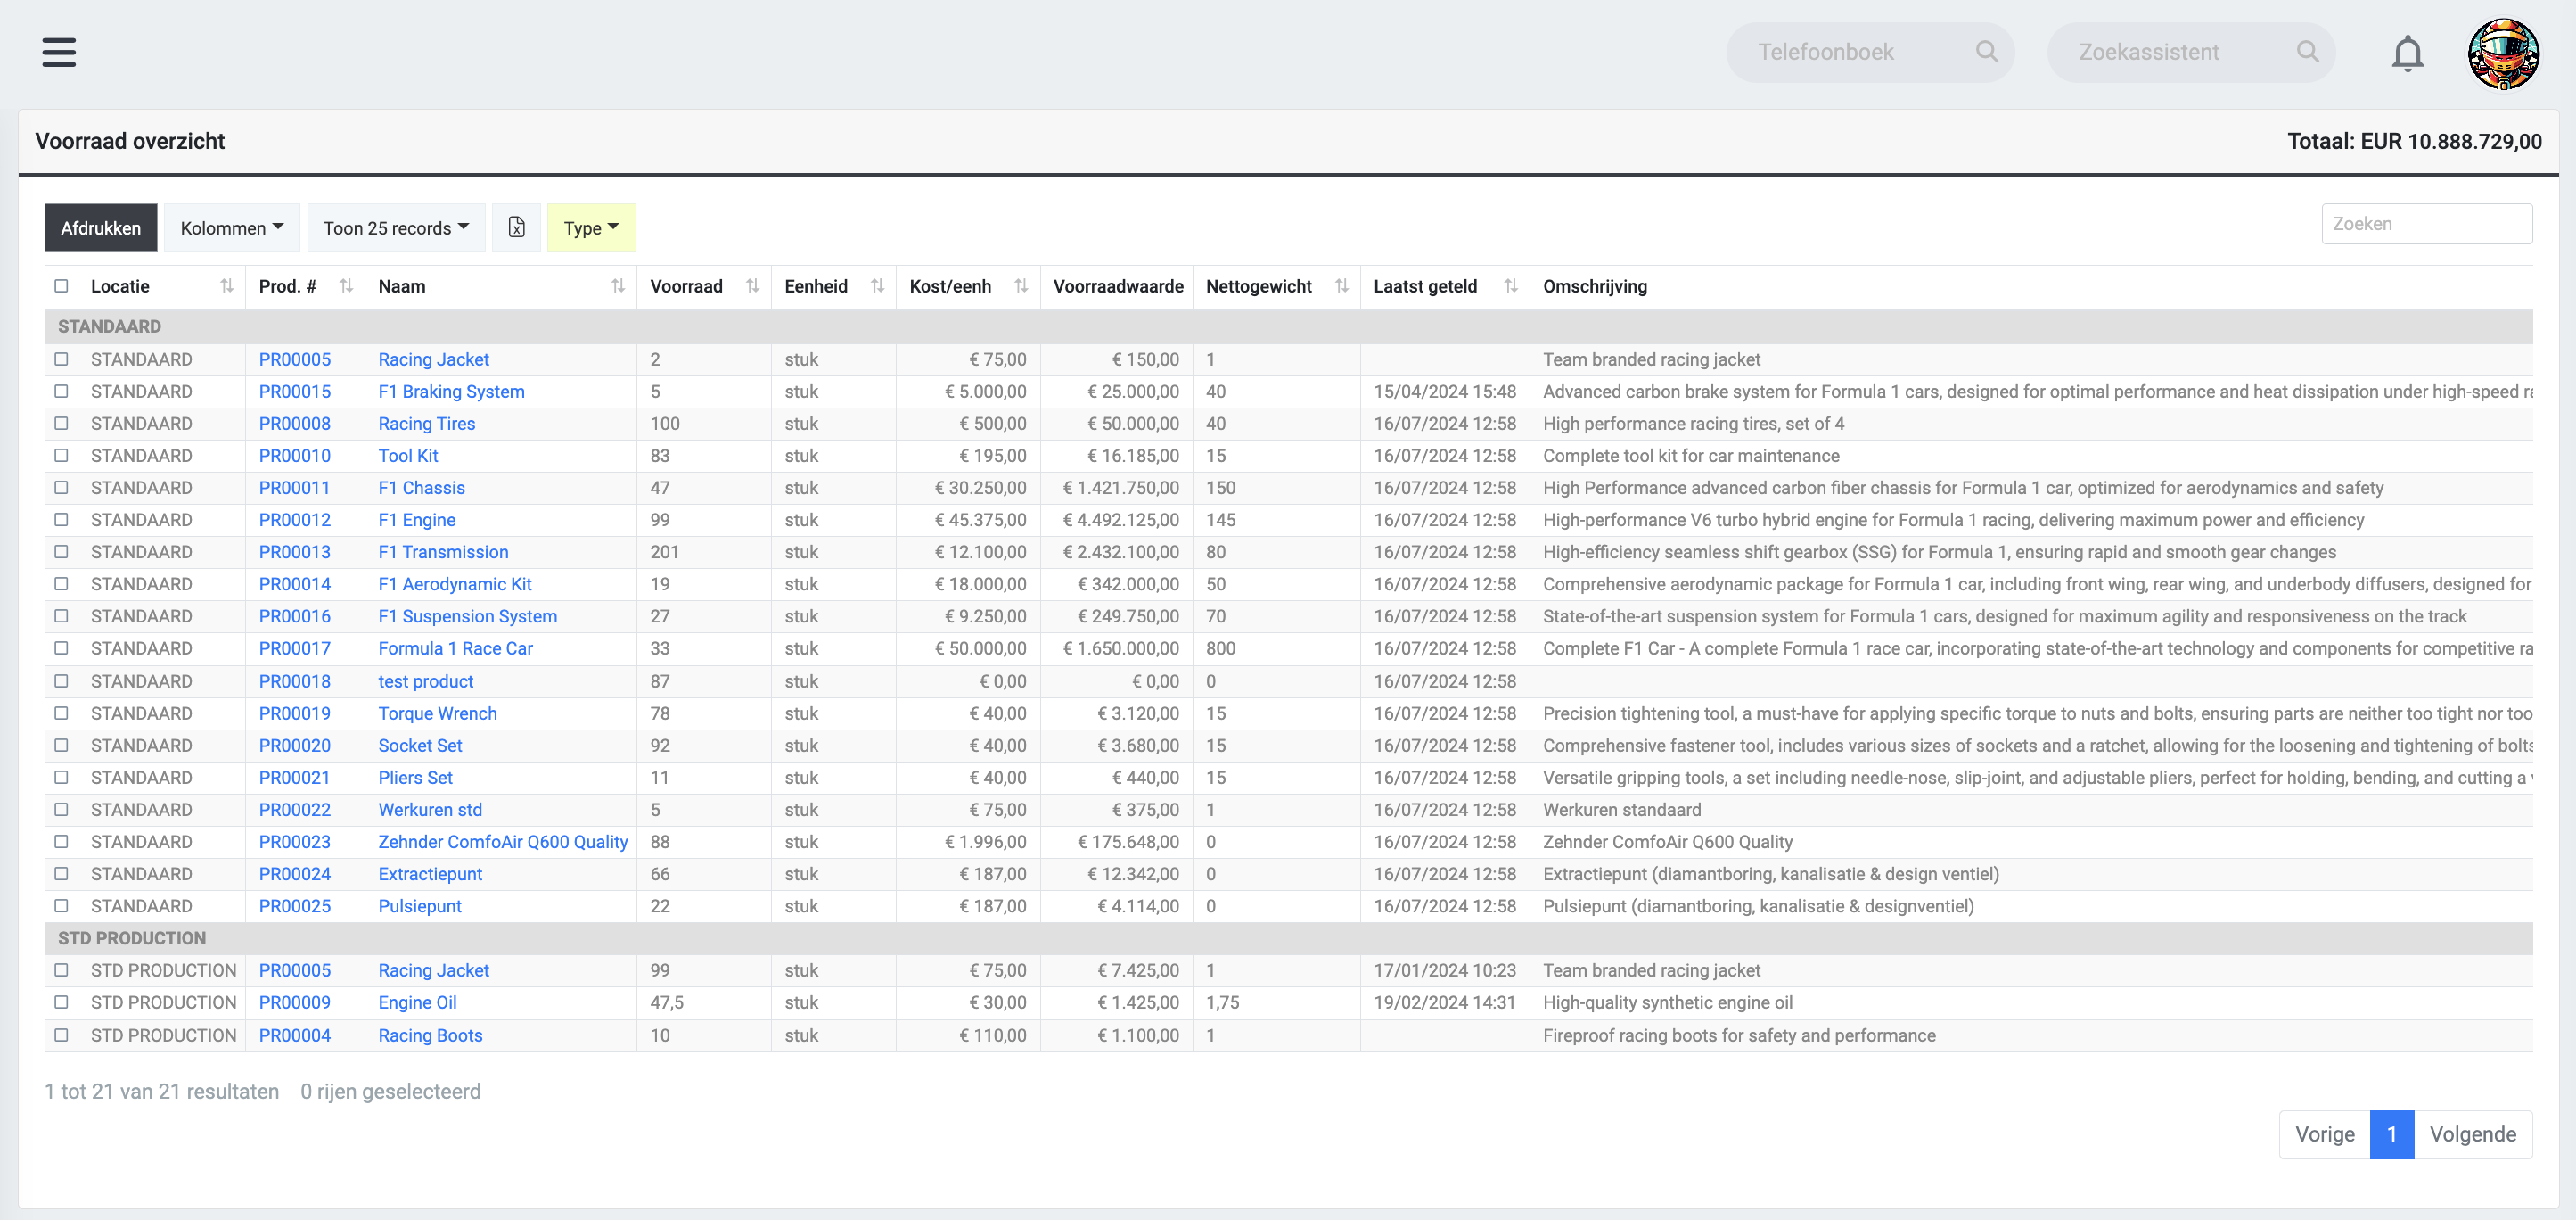This screenshot has width=2576, height=1220.
Task: Click the search icon in Zoekassistent
Action: [2309, 51]
